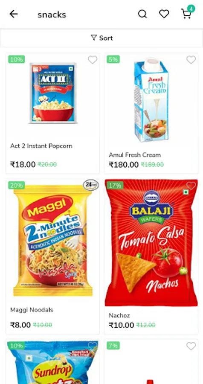The height and width of the screenshot is (384, 203).
Task: Go back using the left arrow icon
Action: (14, 14)
